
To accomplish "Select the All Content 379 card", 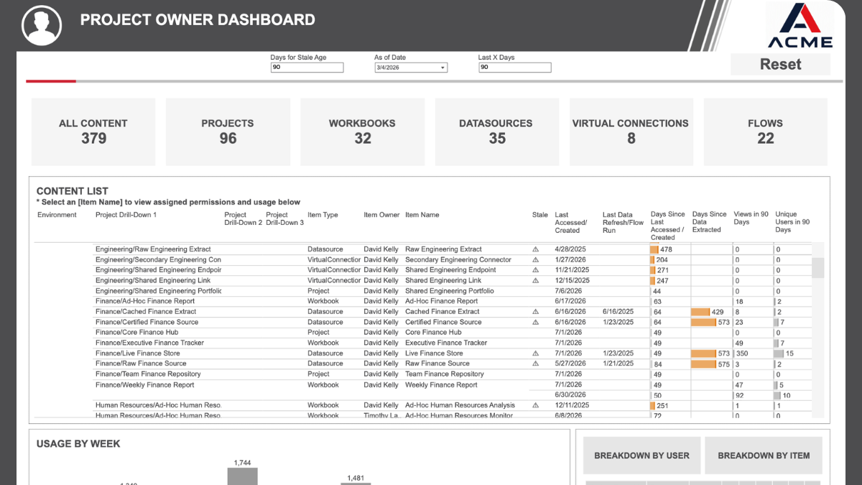I will (93, 131).
